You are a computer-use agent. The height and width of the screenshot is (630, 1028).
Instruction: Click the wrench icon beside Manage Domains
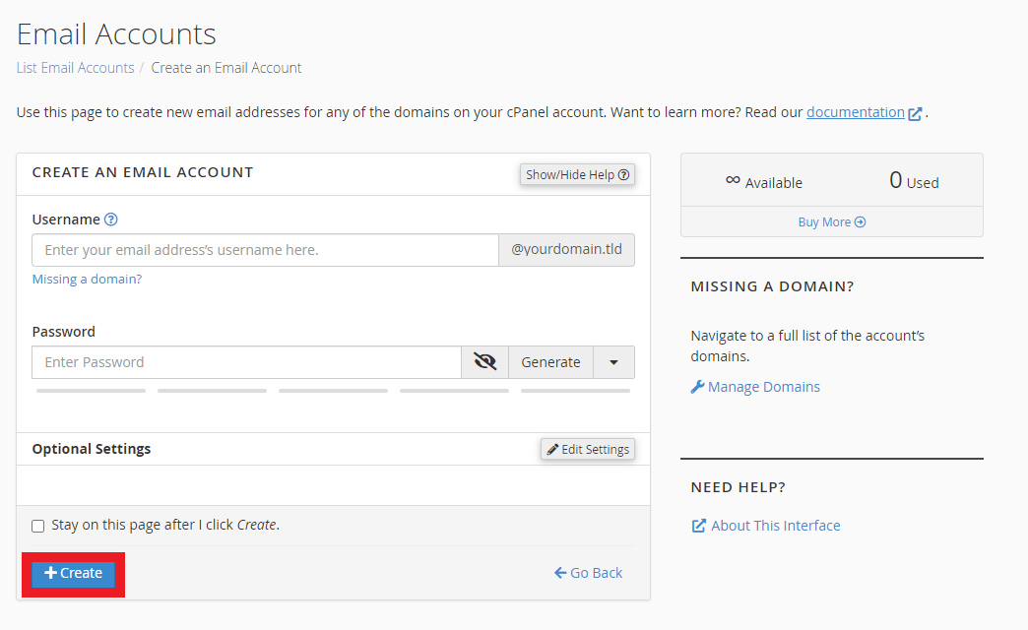tap(697, 387)
